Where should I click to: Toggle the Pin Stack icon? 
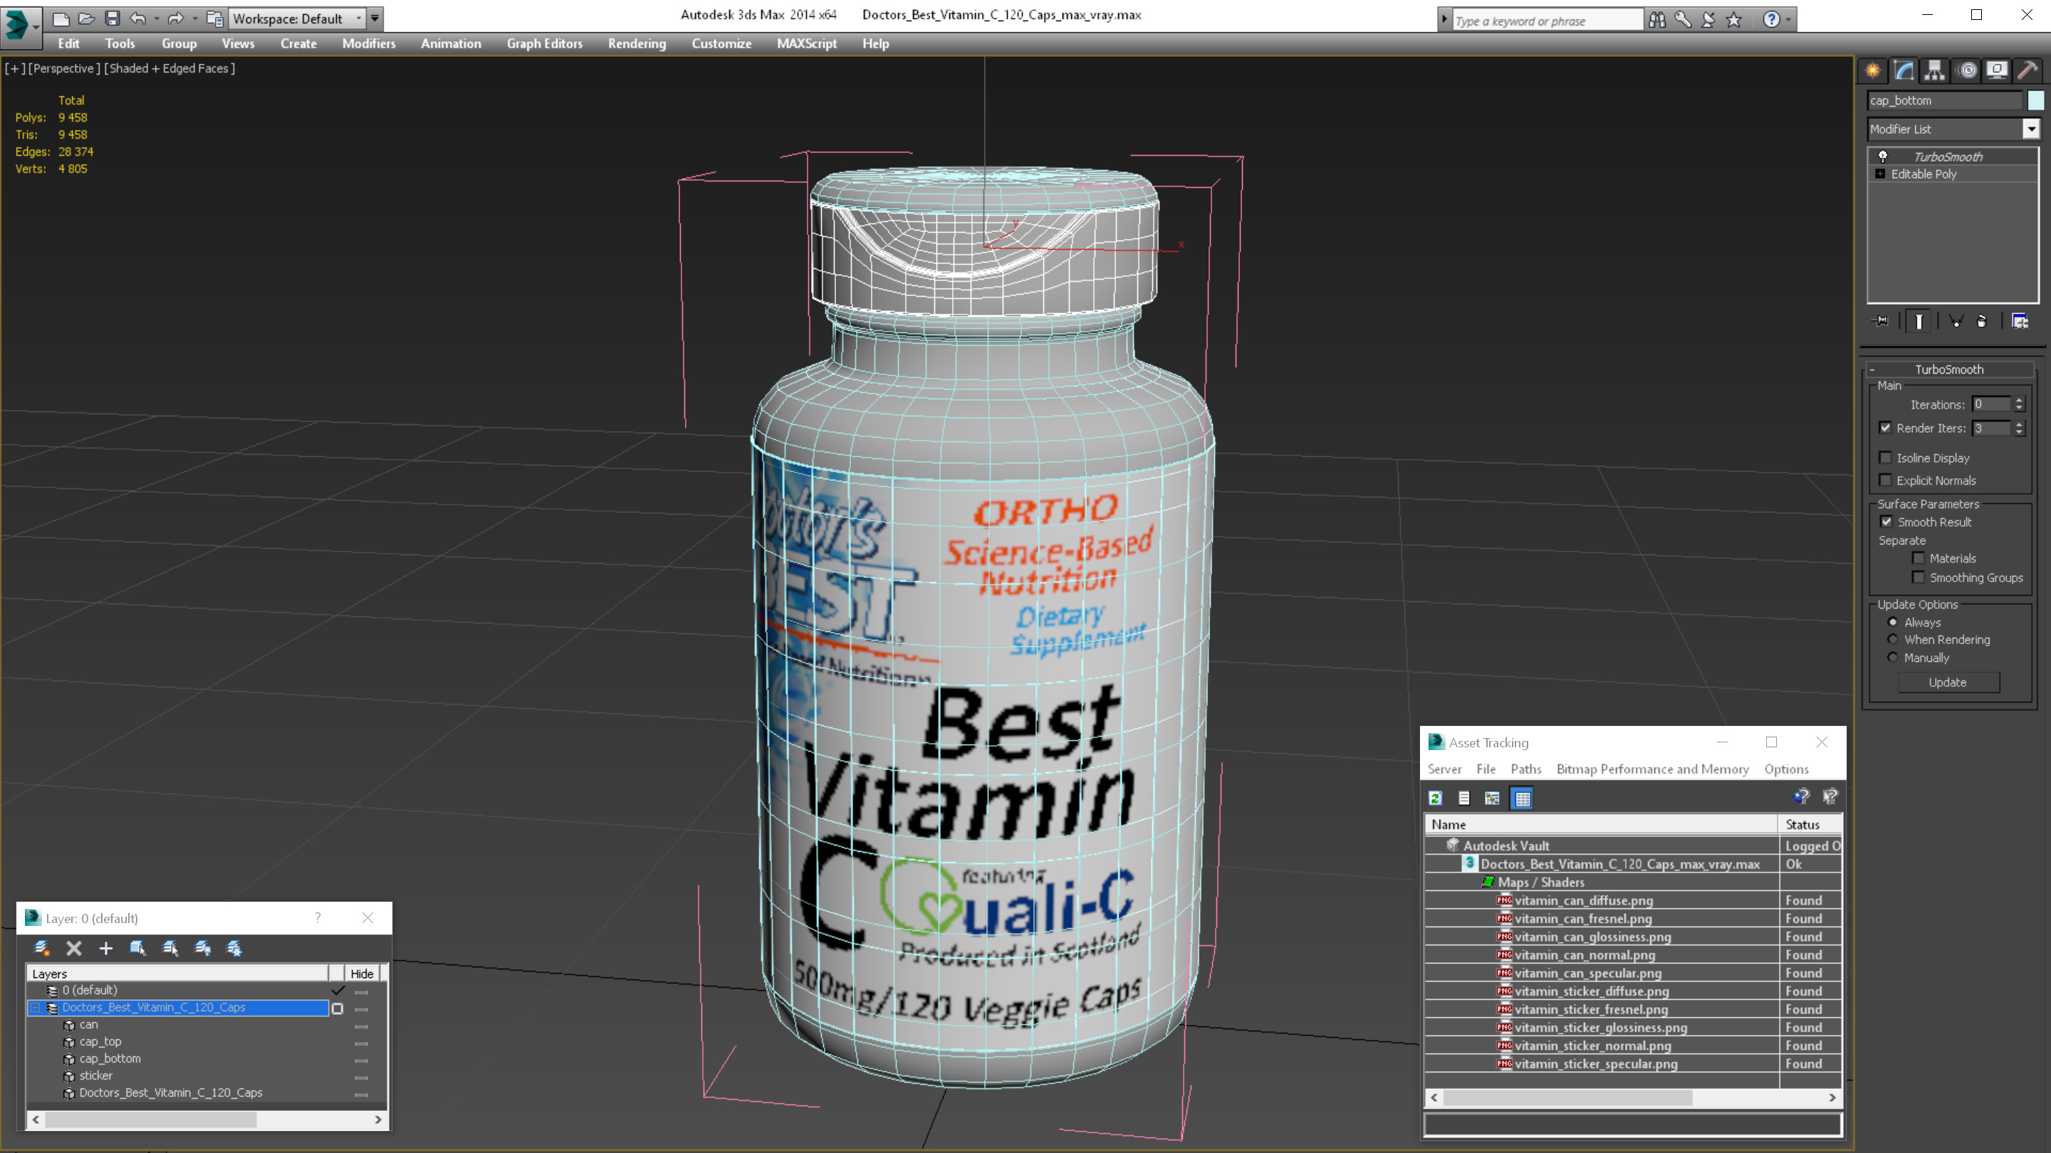pyautogui.click(x=1882, y=321)
